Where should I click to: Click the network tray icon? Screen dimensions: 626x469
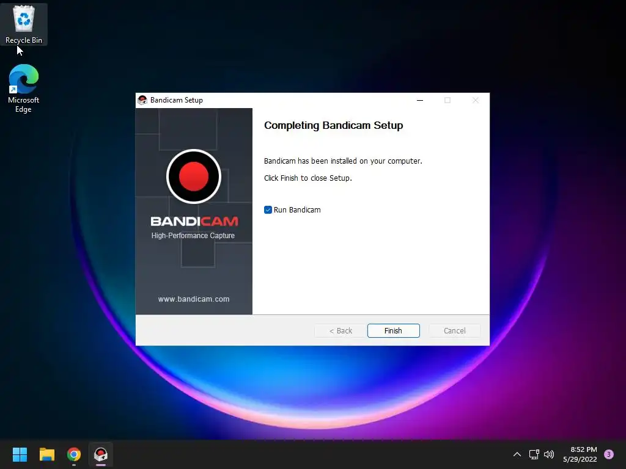click(x=534, y=454)
